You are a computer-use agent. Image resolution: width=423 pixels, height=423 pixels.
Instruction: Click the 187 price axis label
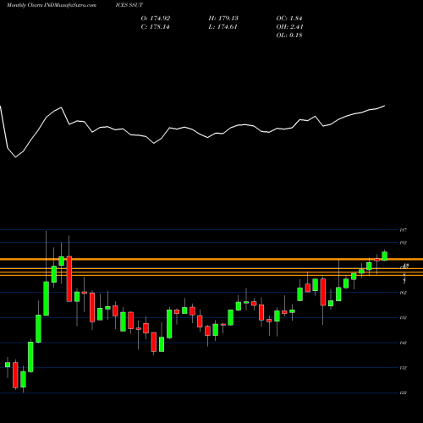[x=403, y=230]
